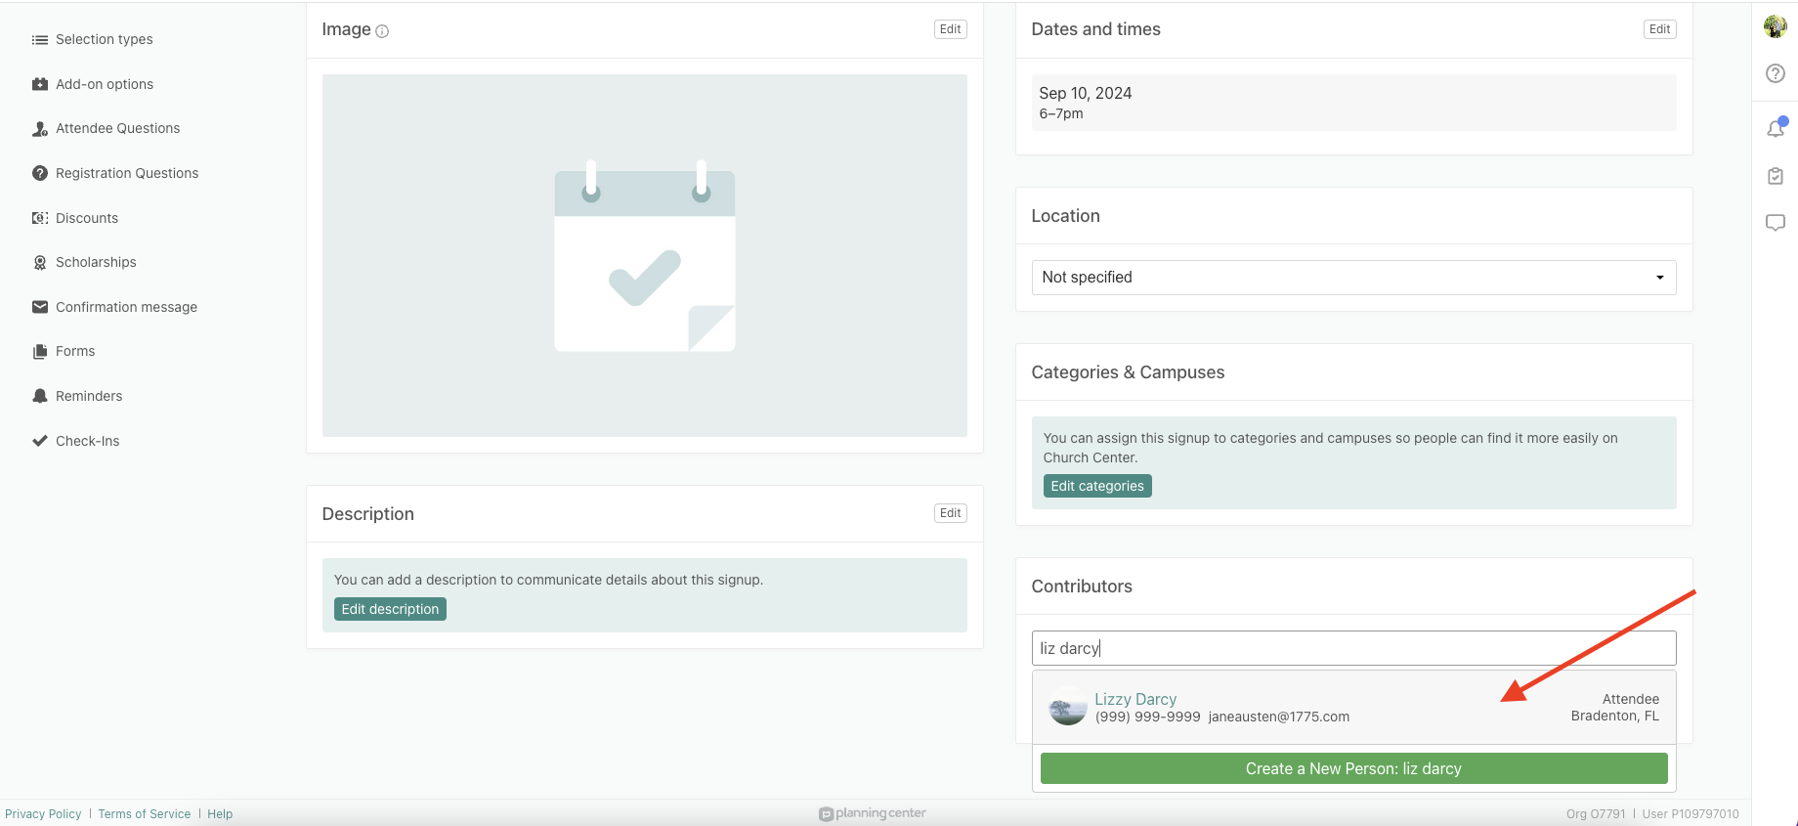The height and width of the screenshot is (826, 1798).
Task: Open the notifications bell icon
Action: [1775, 128]
